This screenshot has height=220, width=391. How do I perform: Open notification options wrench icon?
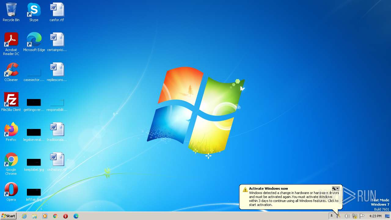point(334,189)
